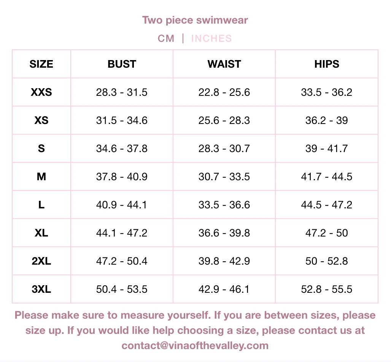
Task: Click the 3XL hips value 52.8 - 55.5
Action: point(327,289)
